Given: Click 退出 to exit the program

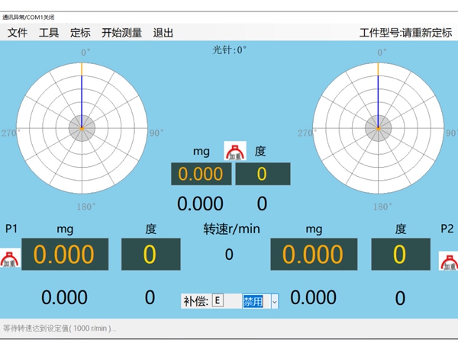Looking at the screenshot, I should coord(163,33).
